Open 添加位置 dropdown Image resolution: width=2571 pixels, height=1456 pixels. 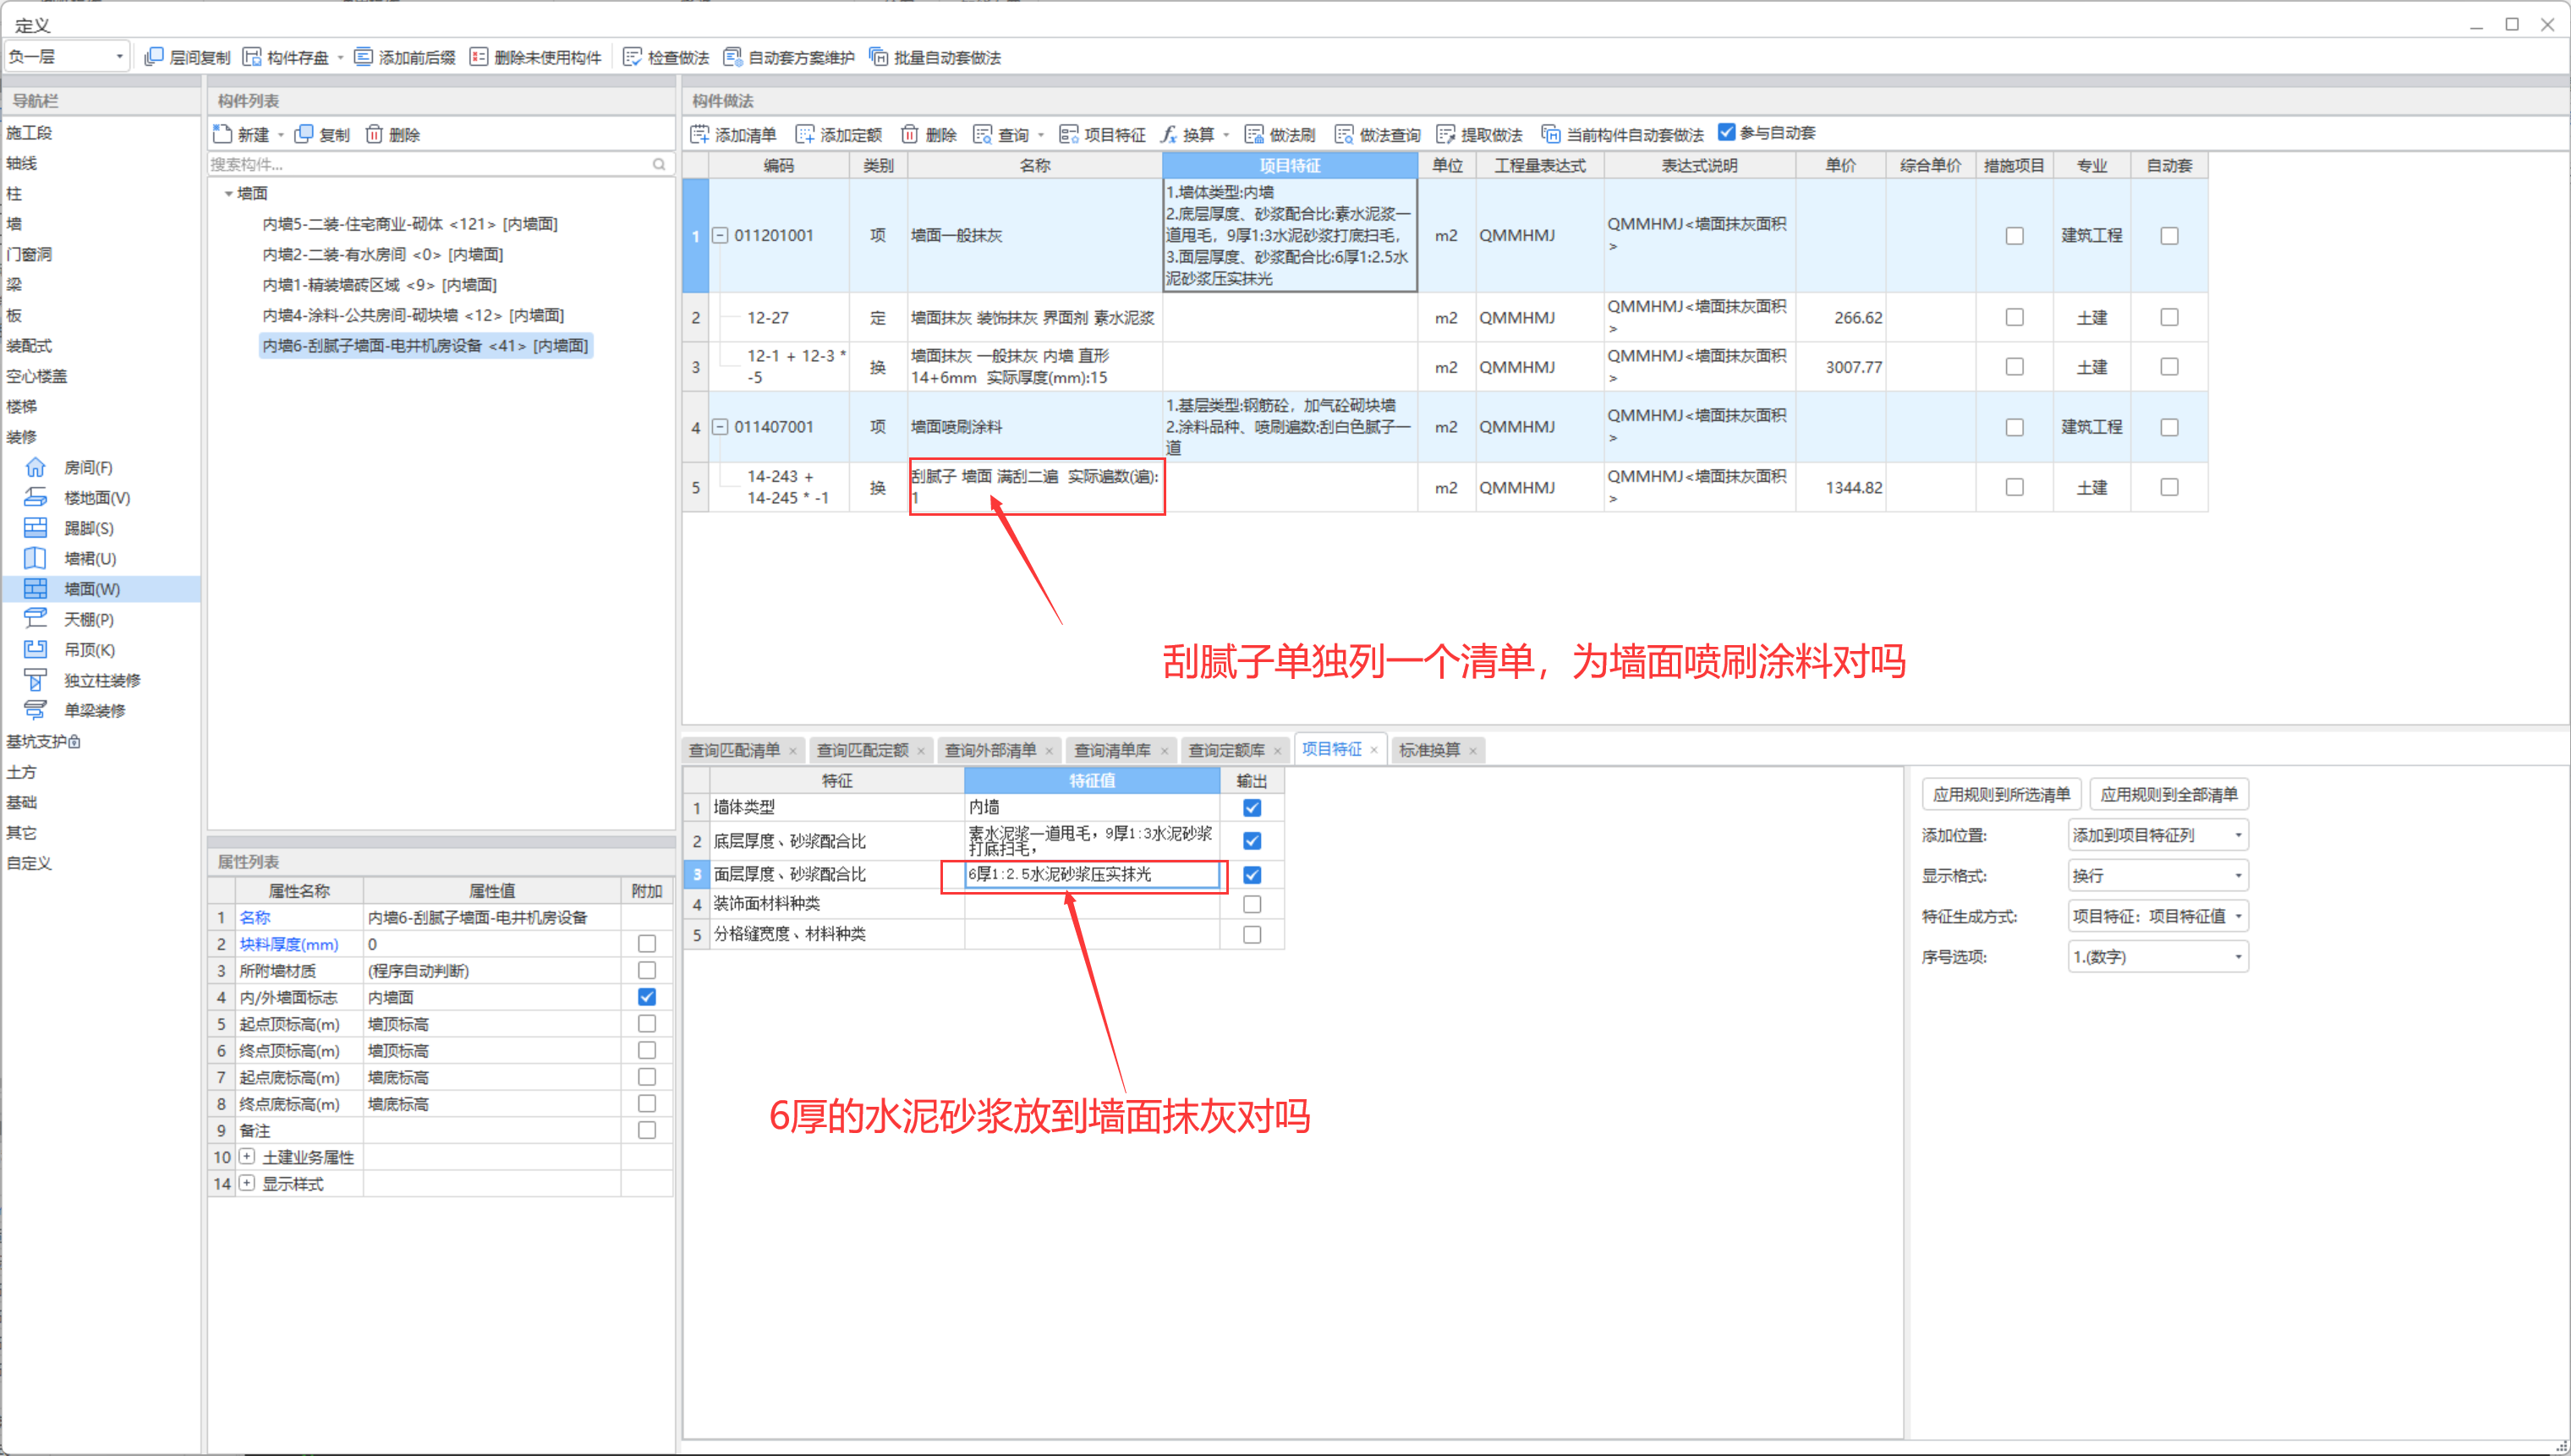pyautogui.click(x=2157, y=835)
